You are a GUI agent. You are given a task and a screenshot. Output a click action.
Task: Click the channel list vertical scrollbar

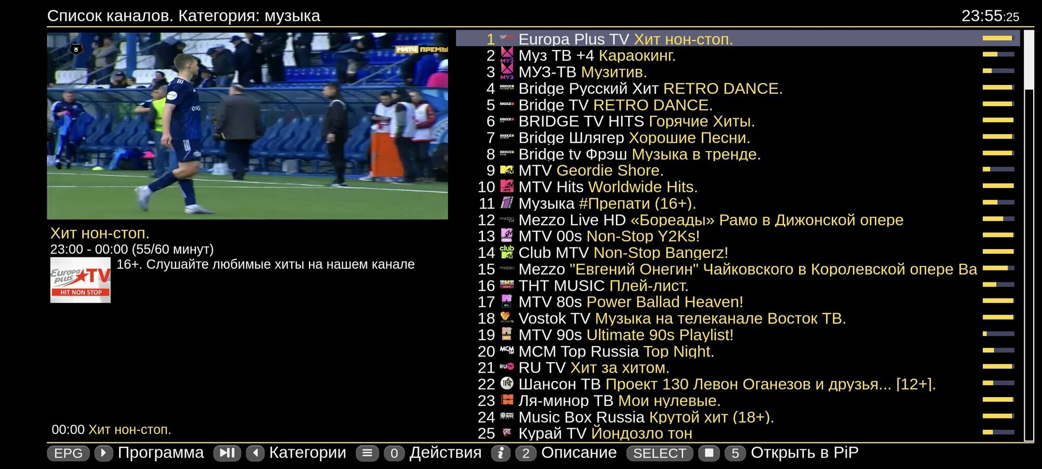coord(1028,236)
